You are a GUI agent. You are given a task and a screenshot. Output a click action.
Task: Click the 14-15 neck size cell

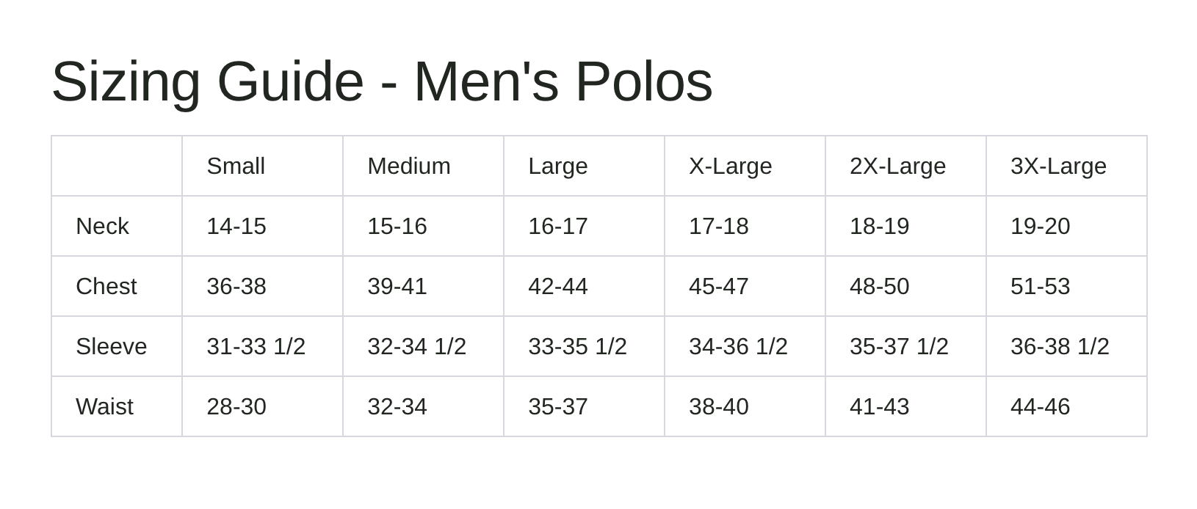pyautogui.click(x=236, y=227)
